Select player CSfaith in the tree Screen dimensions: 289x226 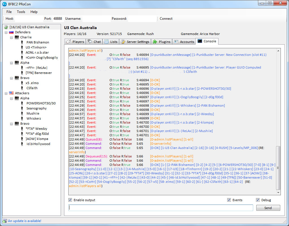coord(32,88)
